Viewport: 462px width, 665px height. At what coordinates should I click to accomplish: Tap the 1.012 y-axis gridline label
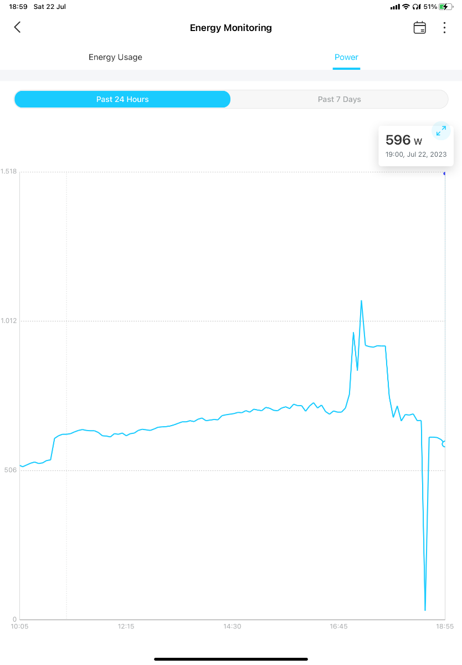pyautogui.click(x=9, y=321)
